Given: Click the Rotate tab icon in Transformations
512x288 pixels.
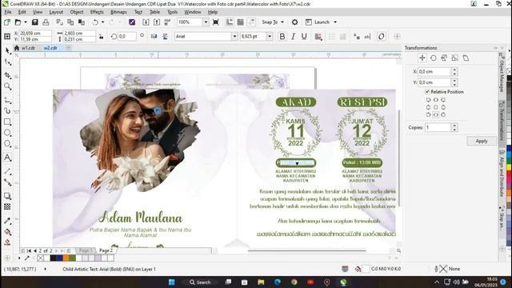Looking at the screenshot, I should click(x=434, y=58).
